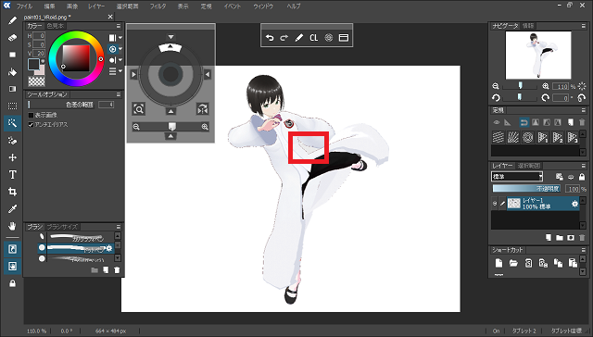This screenshot has width=593, height=337.
Task: Click the layer opacity slider
Action: [x=526, y=189]
